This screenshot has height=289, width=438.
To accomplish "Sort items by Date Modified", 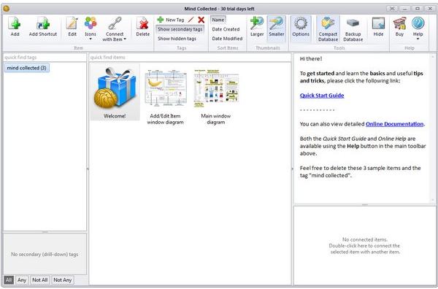I will pos(227,39).
